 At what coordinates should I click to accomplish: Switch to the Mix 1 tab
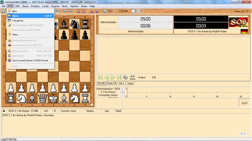[121, 83]
